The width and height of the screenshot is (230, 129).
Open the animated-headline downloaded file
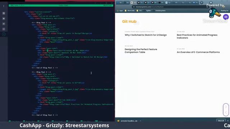coord(128,121)
